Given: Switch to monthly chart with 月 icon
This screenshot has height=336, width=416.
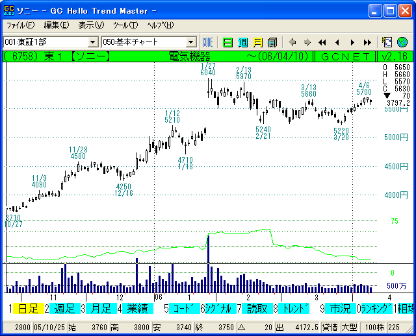Looking at the screenshot, I should [x=257, y=42].
